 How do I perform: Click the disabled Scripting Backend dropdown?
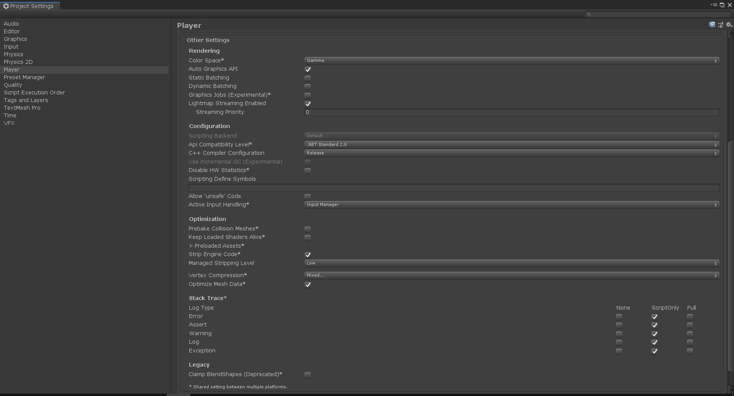[x=512, y=136]
